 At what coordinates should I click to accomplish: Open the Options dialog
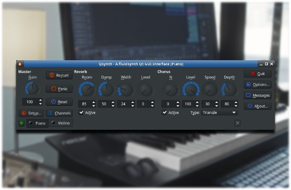pyautogui.click(x=258, y=85)
